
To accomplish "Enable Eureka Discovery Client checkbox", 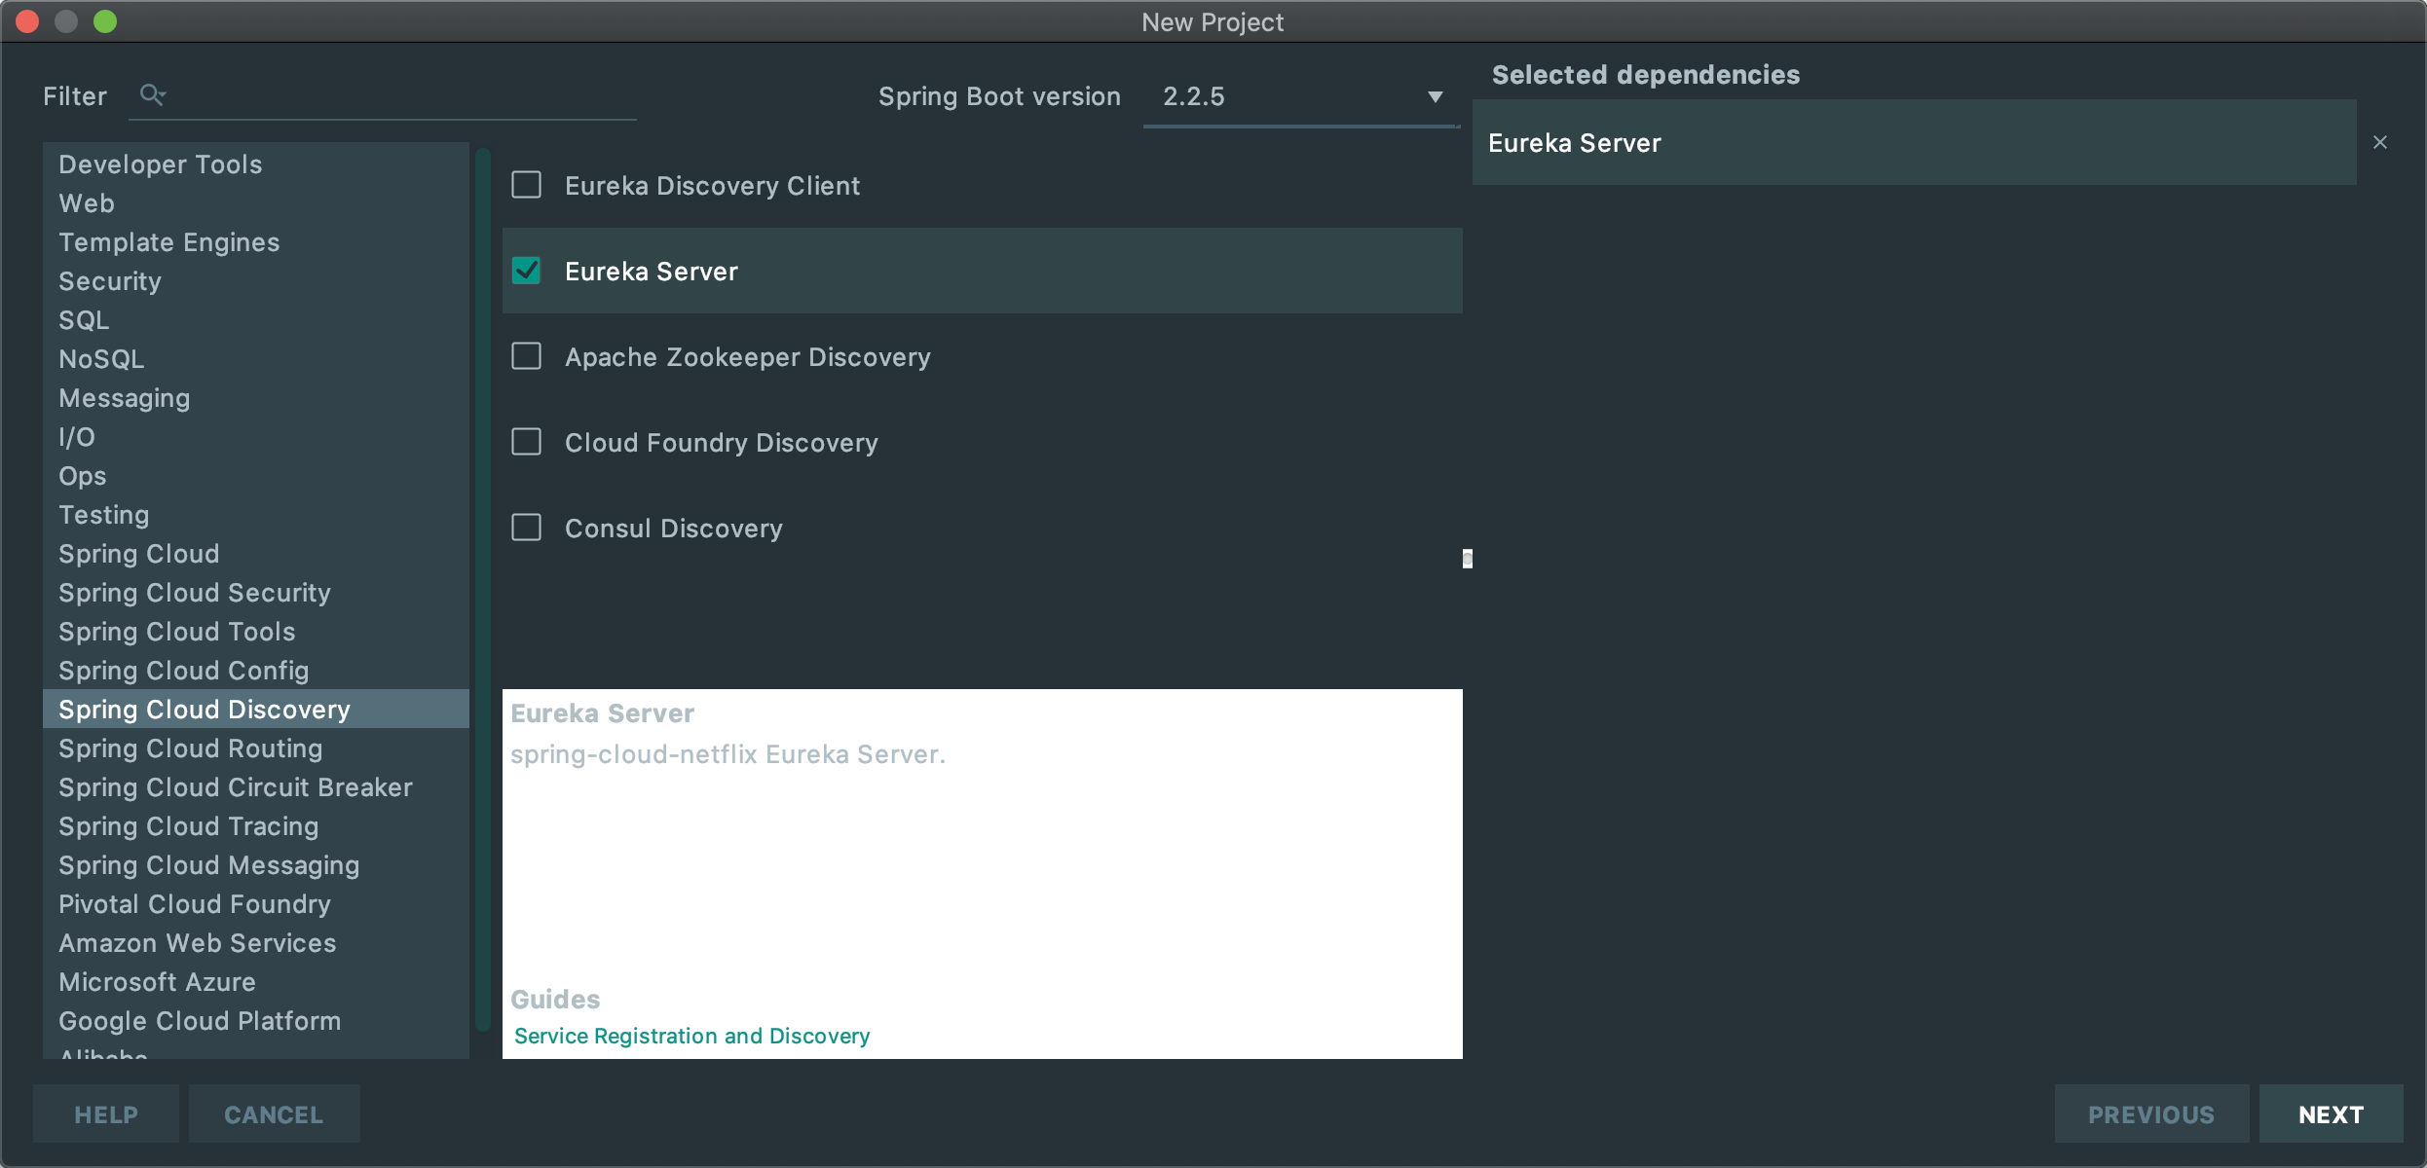I will (527, 185).
